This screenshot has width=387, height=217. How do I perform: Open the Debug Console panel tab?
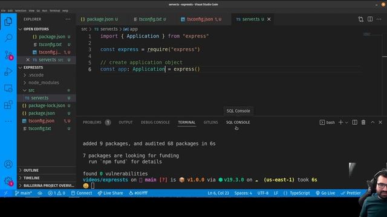coord(155,122)
